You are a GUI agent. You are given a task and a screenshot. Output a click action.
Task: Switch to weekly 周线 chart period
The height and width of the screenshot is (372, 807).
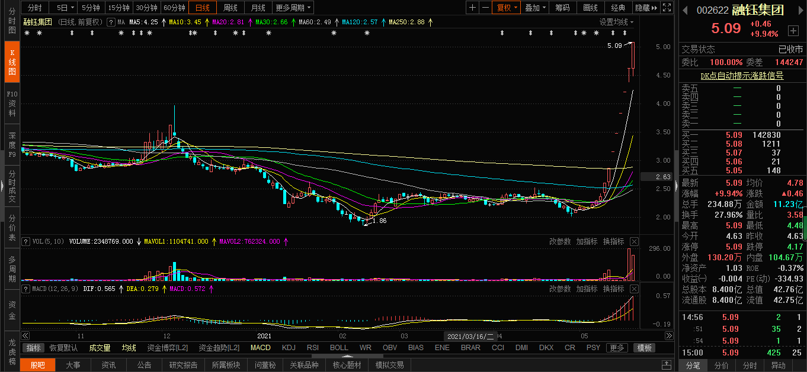pos(230,8)
